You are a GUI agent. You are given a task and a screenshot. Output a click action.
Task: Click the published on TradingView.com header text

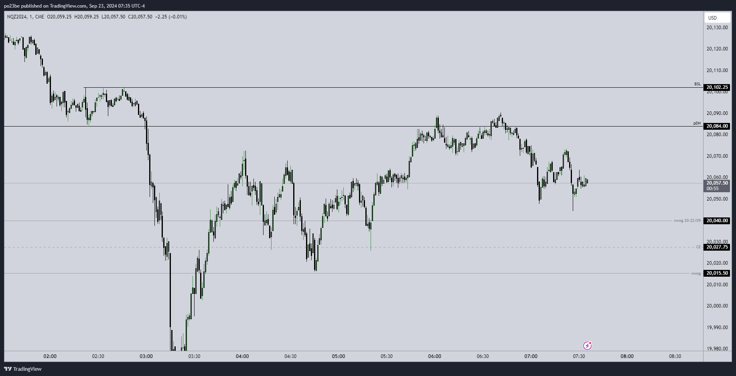[74, 6]
